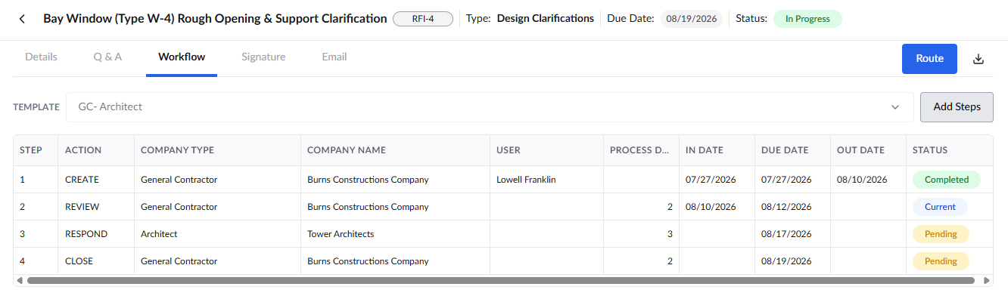Image resolution: width=1008 pixels, height=296 pixels.
Task: Go back using the left arrow icon
Action: point(22,19)
